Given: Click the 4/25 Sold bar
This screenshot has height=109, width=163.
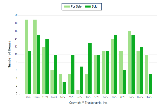Looking at the screenshot, I should click(90, 68).
